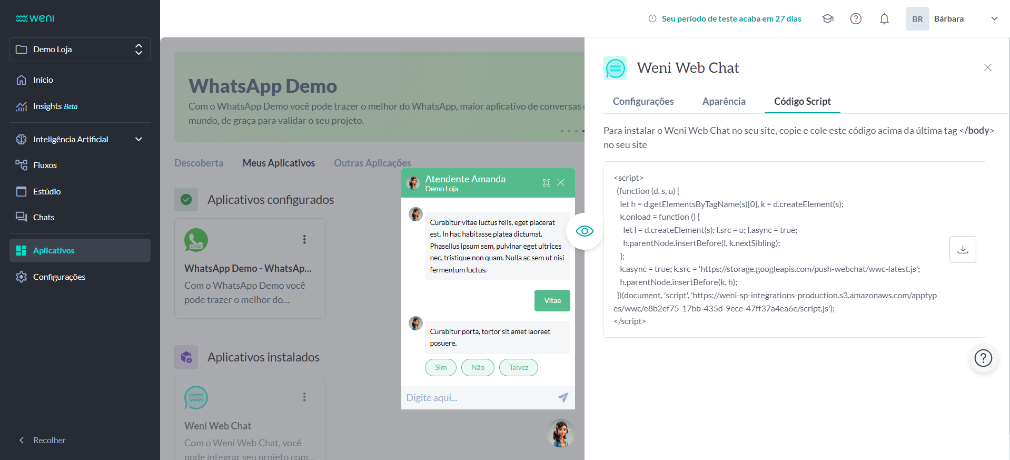Open Weni Web Chat card options menu

click(304, 397)
